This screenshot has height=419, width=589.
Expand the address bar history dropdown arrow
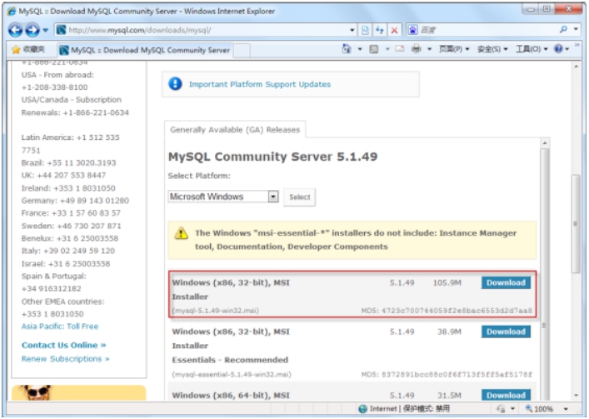point(352,30)
